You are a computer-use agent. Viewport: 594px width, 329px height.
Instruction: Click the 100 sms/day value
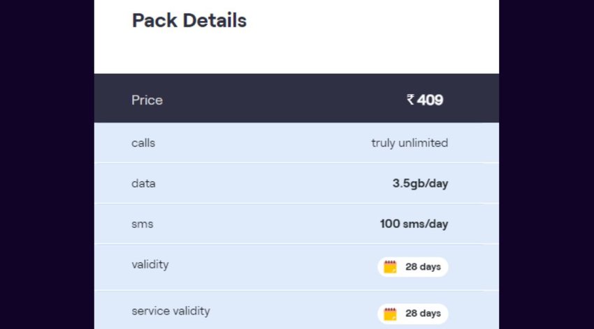414,224
